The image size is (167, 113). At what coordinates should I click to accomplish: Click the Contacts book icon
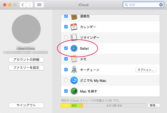(x=74, y=17)
